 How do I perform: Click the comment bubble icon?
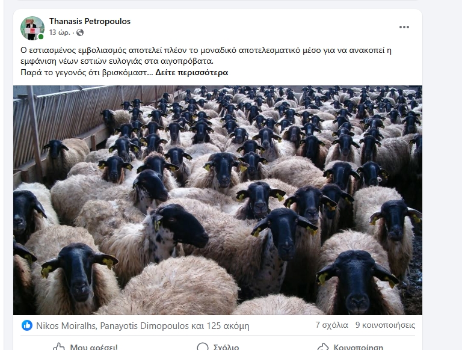point(202,347)
